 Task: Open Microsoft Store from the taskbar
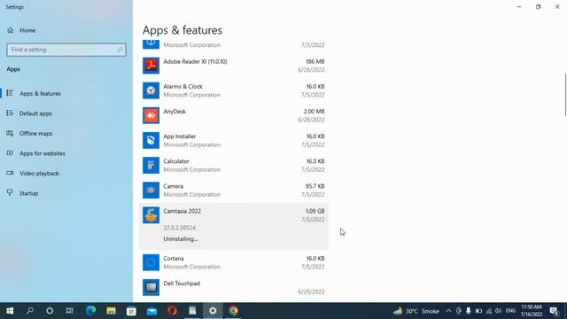coord(131,311)
